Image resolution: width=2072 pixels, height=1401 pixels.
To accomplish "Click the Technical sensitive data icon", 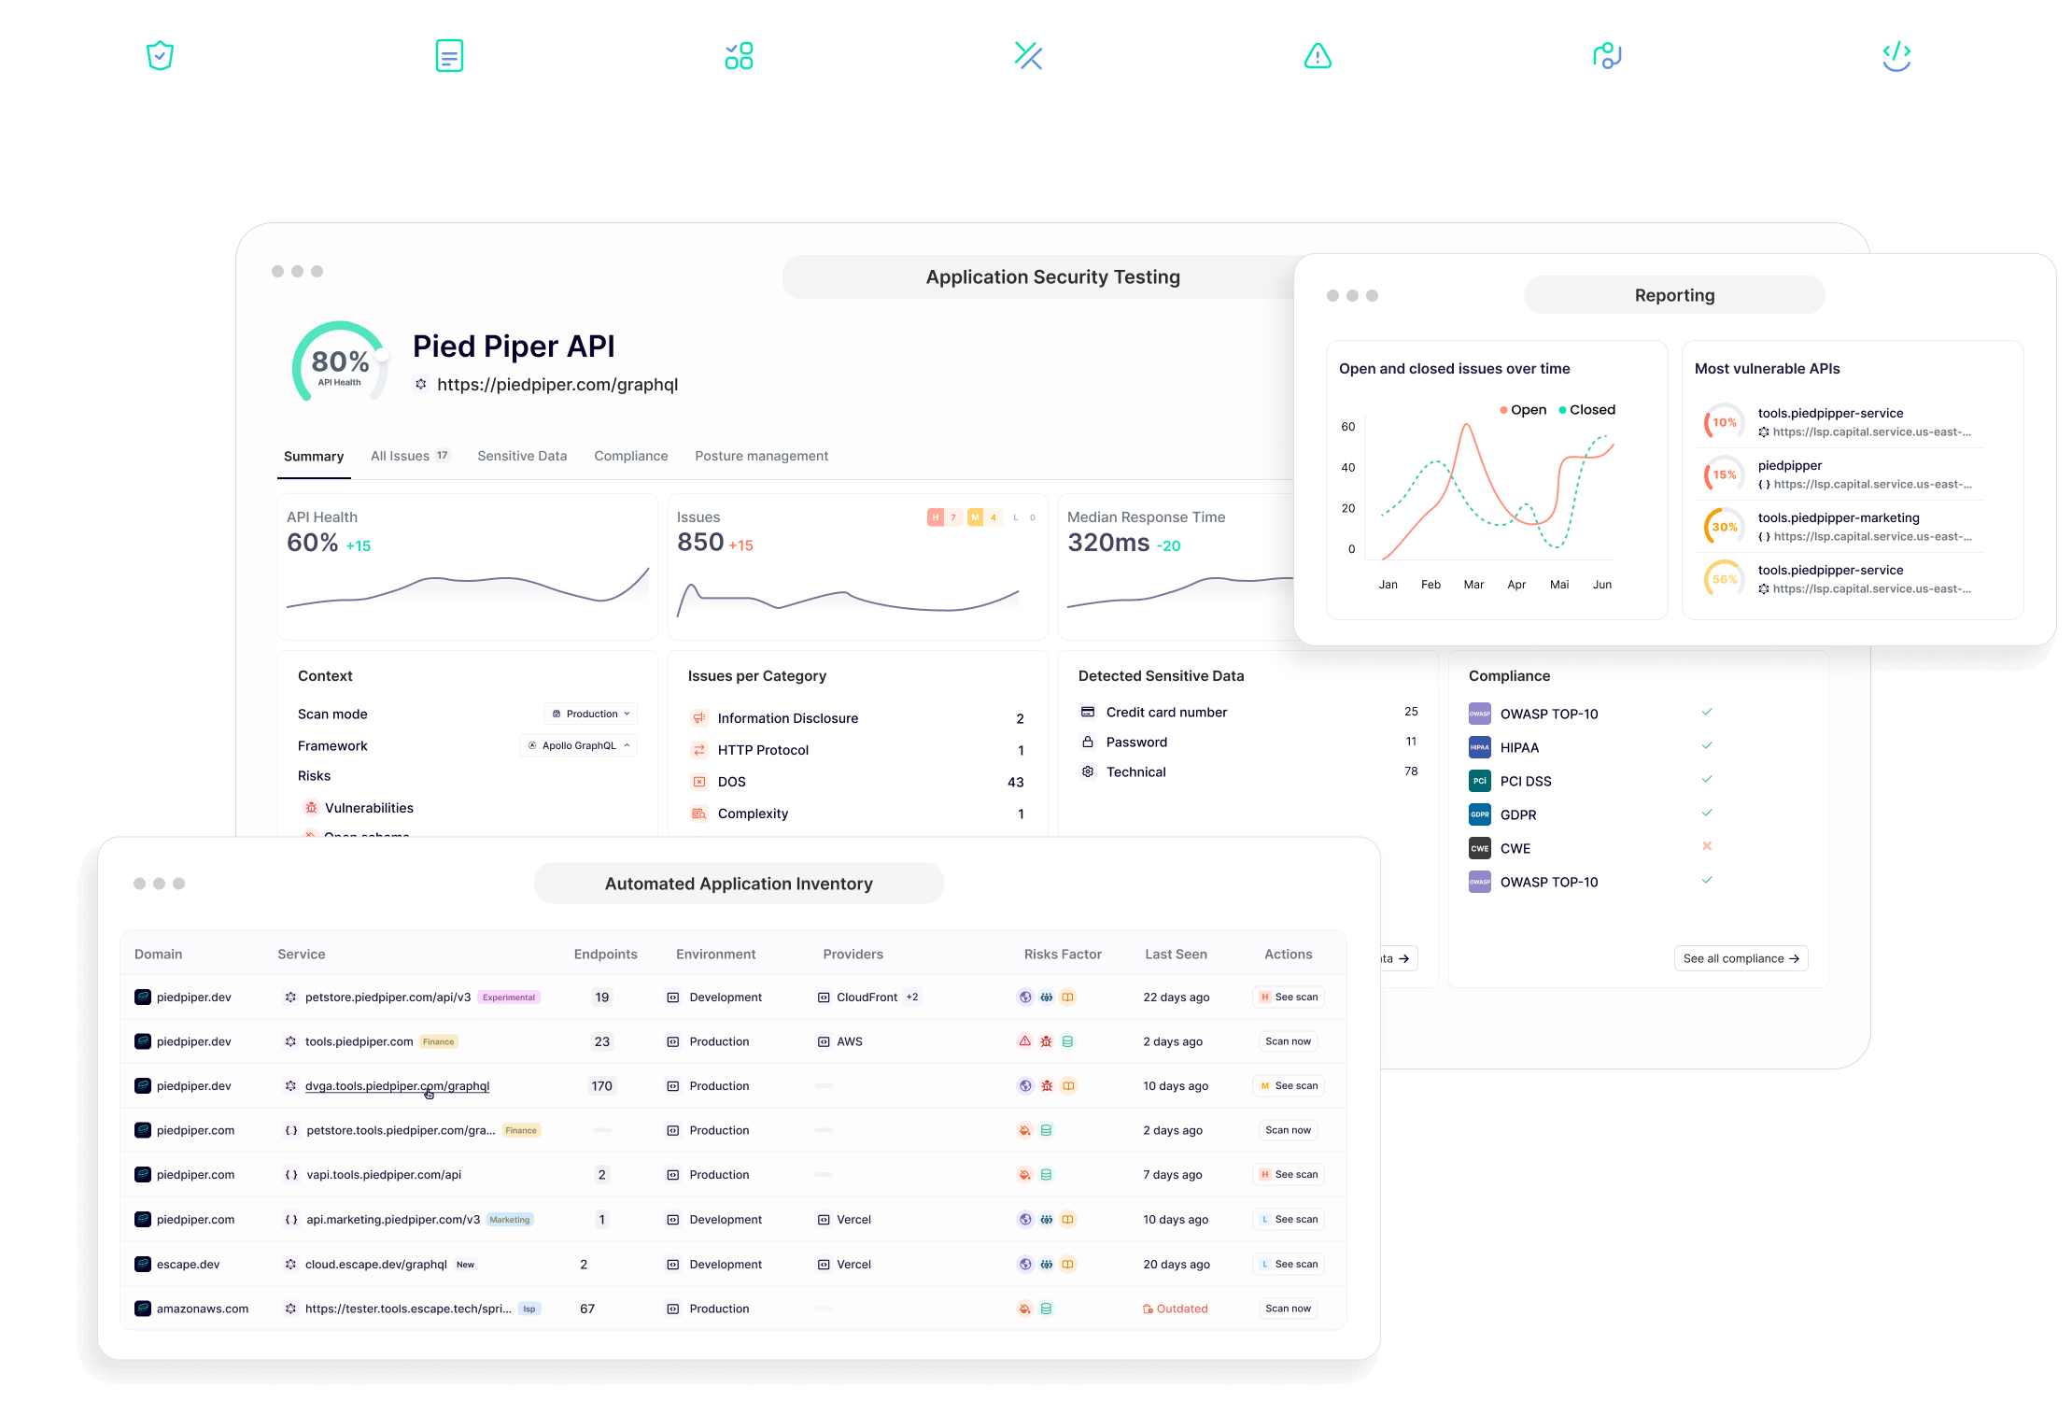I will tap(1087, 771).
